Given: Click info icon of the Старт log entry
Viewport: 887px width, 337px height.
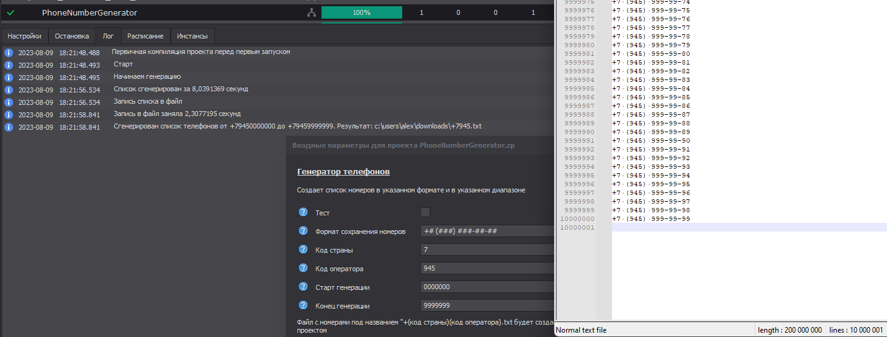Looking at the screenshot, I should [9, 65].
